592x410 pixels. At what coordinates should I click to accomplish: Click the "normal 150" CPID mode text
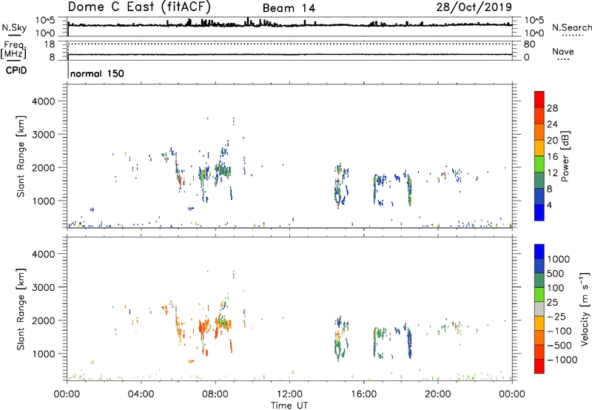[98, 73]
